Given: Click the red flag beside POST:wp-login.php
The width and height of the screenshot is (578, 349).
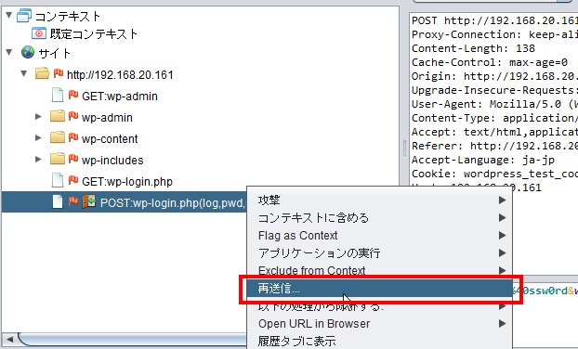Looking at the screenshot, I should pos(73,201).
